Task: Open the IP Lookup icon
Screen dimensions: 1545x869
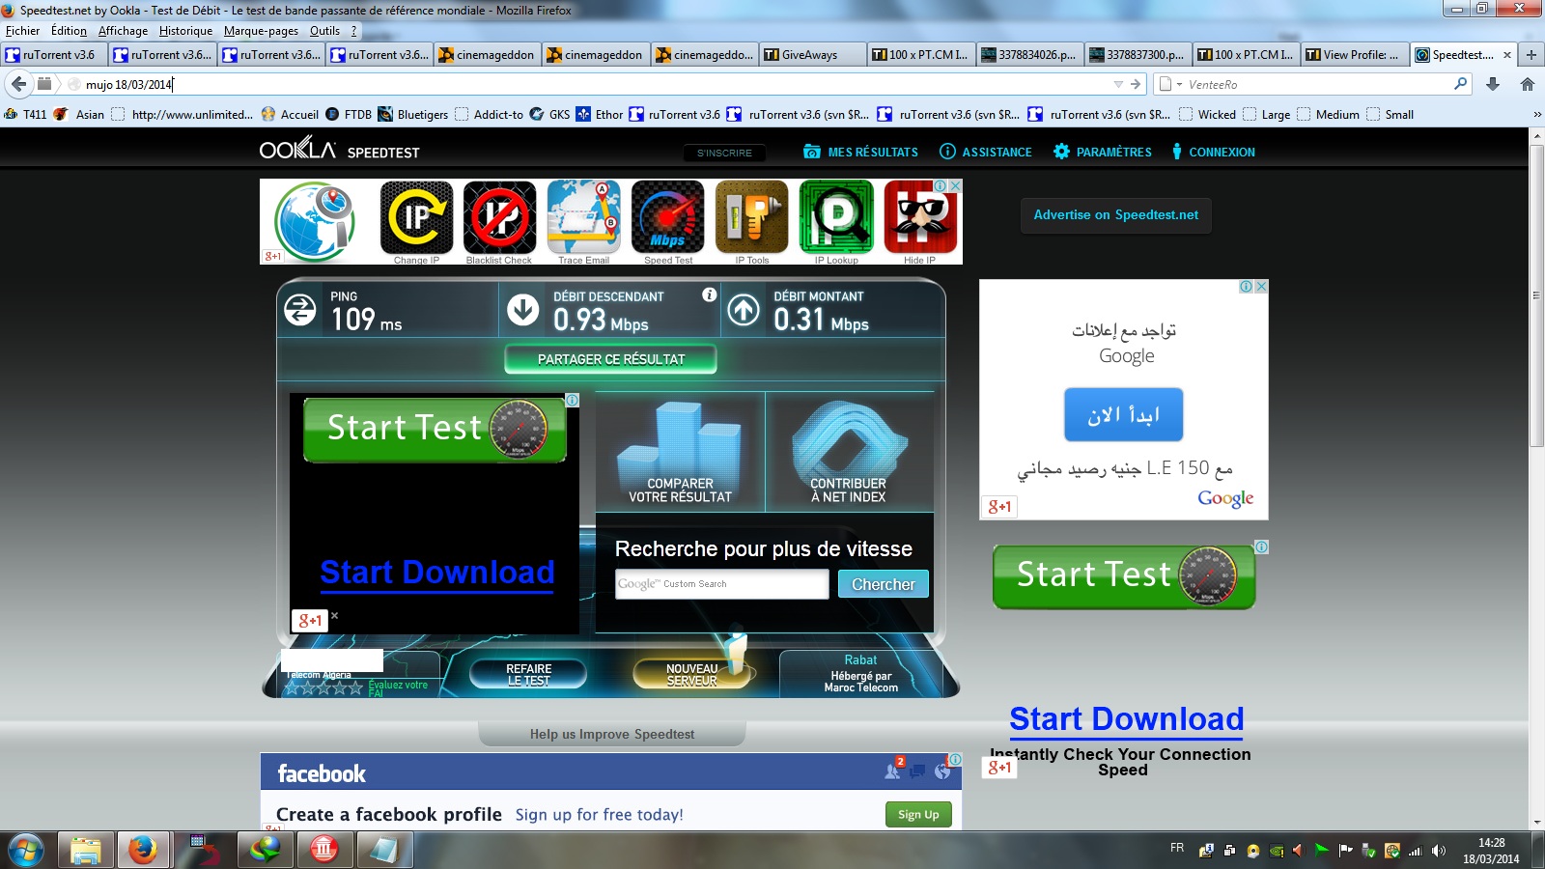Action: pos(836,217)
